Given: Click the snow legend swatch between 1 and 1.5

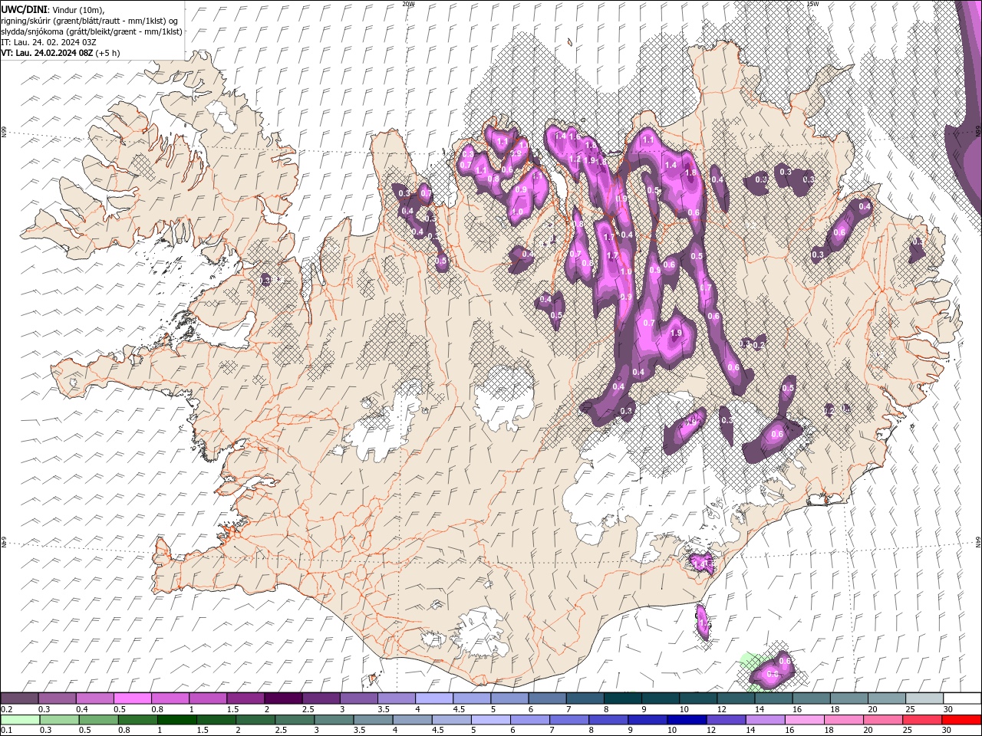Looking at the screenshot, I should point(207,698).
